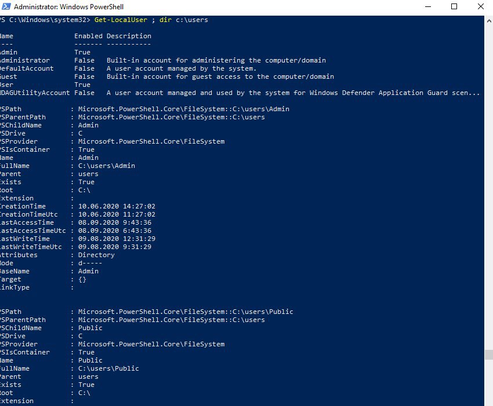Click the WDAGUtilityAccount user name
This screenshot has height=406, width=493.
click(35, 93)
